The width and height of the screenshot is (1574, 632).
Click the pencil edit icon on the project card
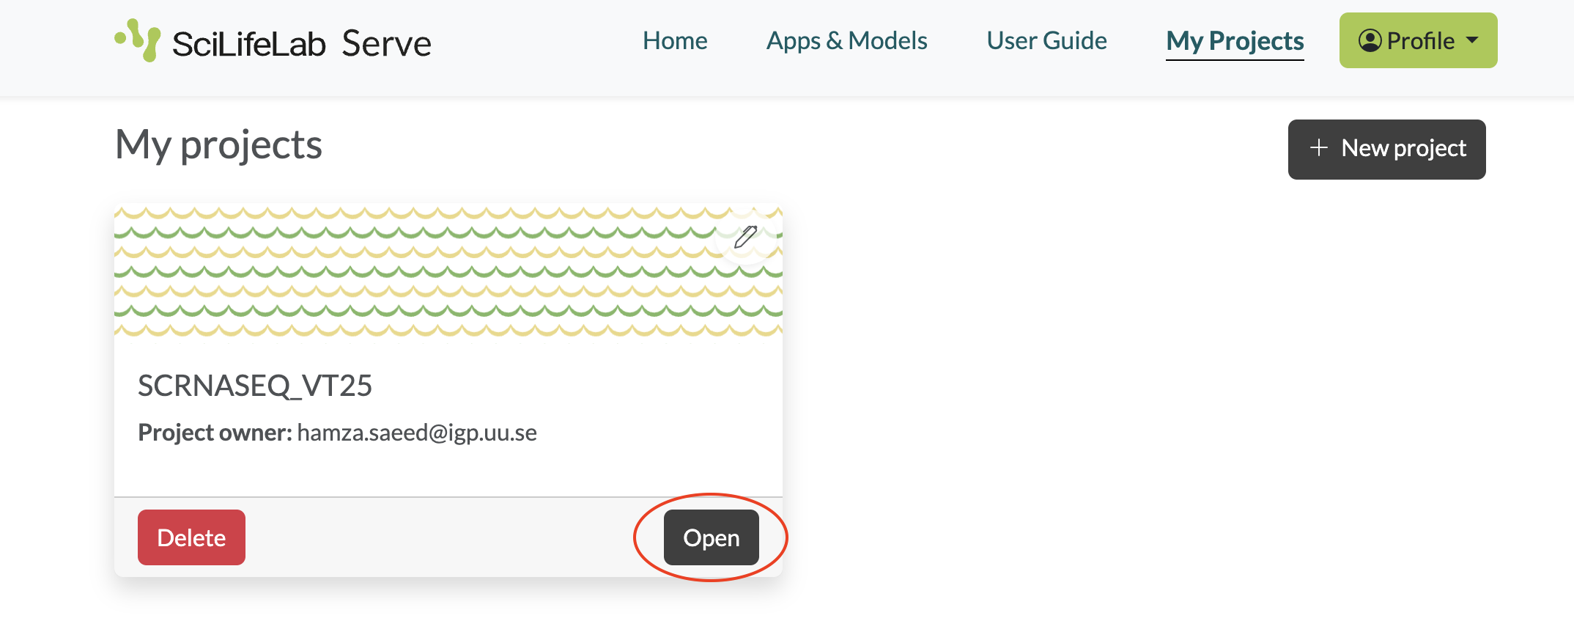point(745,237)
